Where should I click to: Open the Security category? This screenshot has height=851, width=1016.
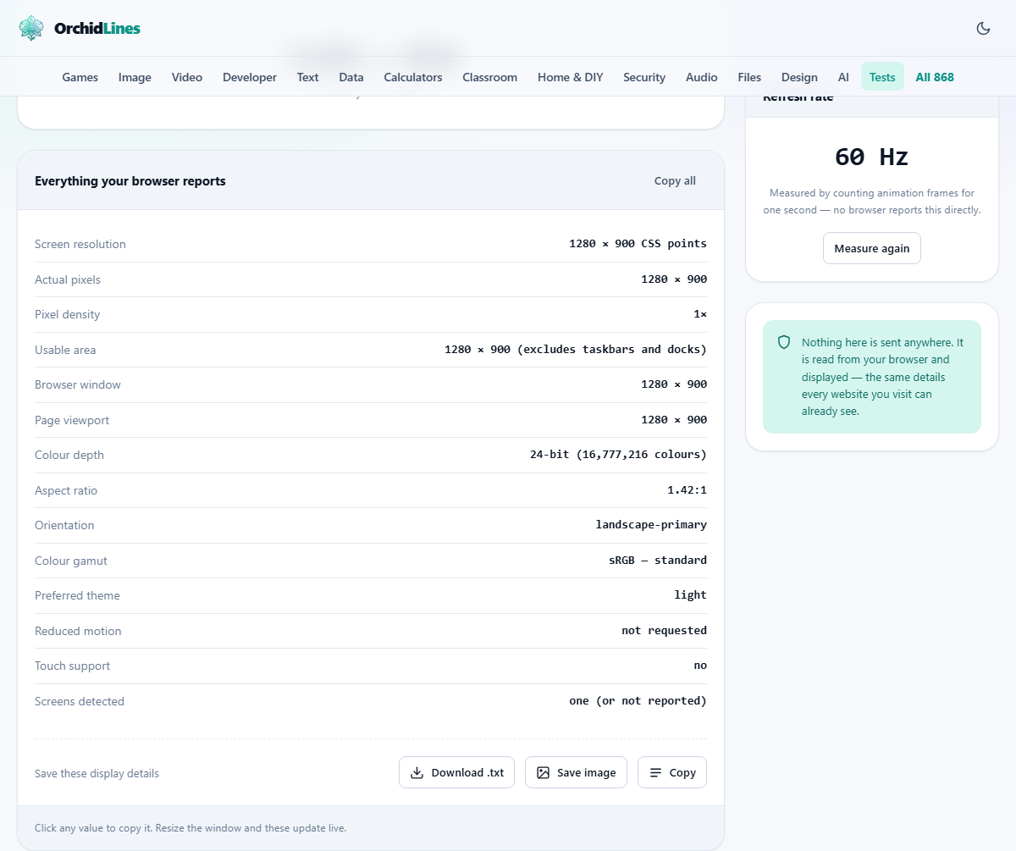click(644, 77)
